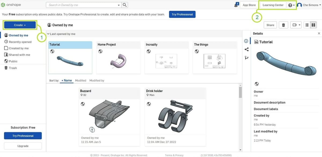The height and width of the screenshot is (157, 322).
Task: Click the globe icon on Drink holder card
Action: coord(149,104)
